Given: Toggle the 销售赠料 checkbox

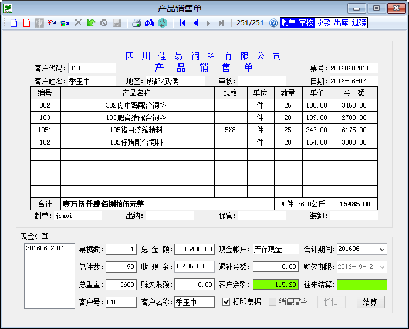Looking at the screenshot, I should point(273,302).
